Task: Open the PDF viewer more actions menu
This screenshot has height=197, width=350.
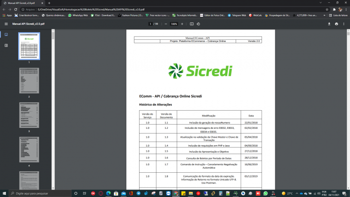Action: (344, 24)
